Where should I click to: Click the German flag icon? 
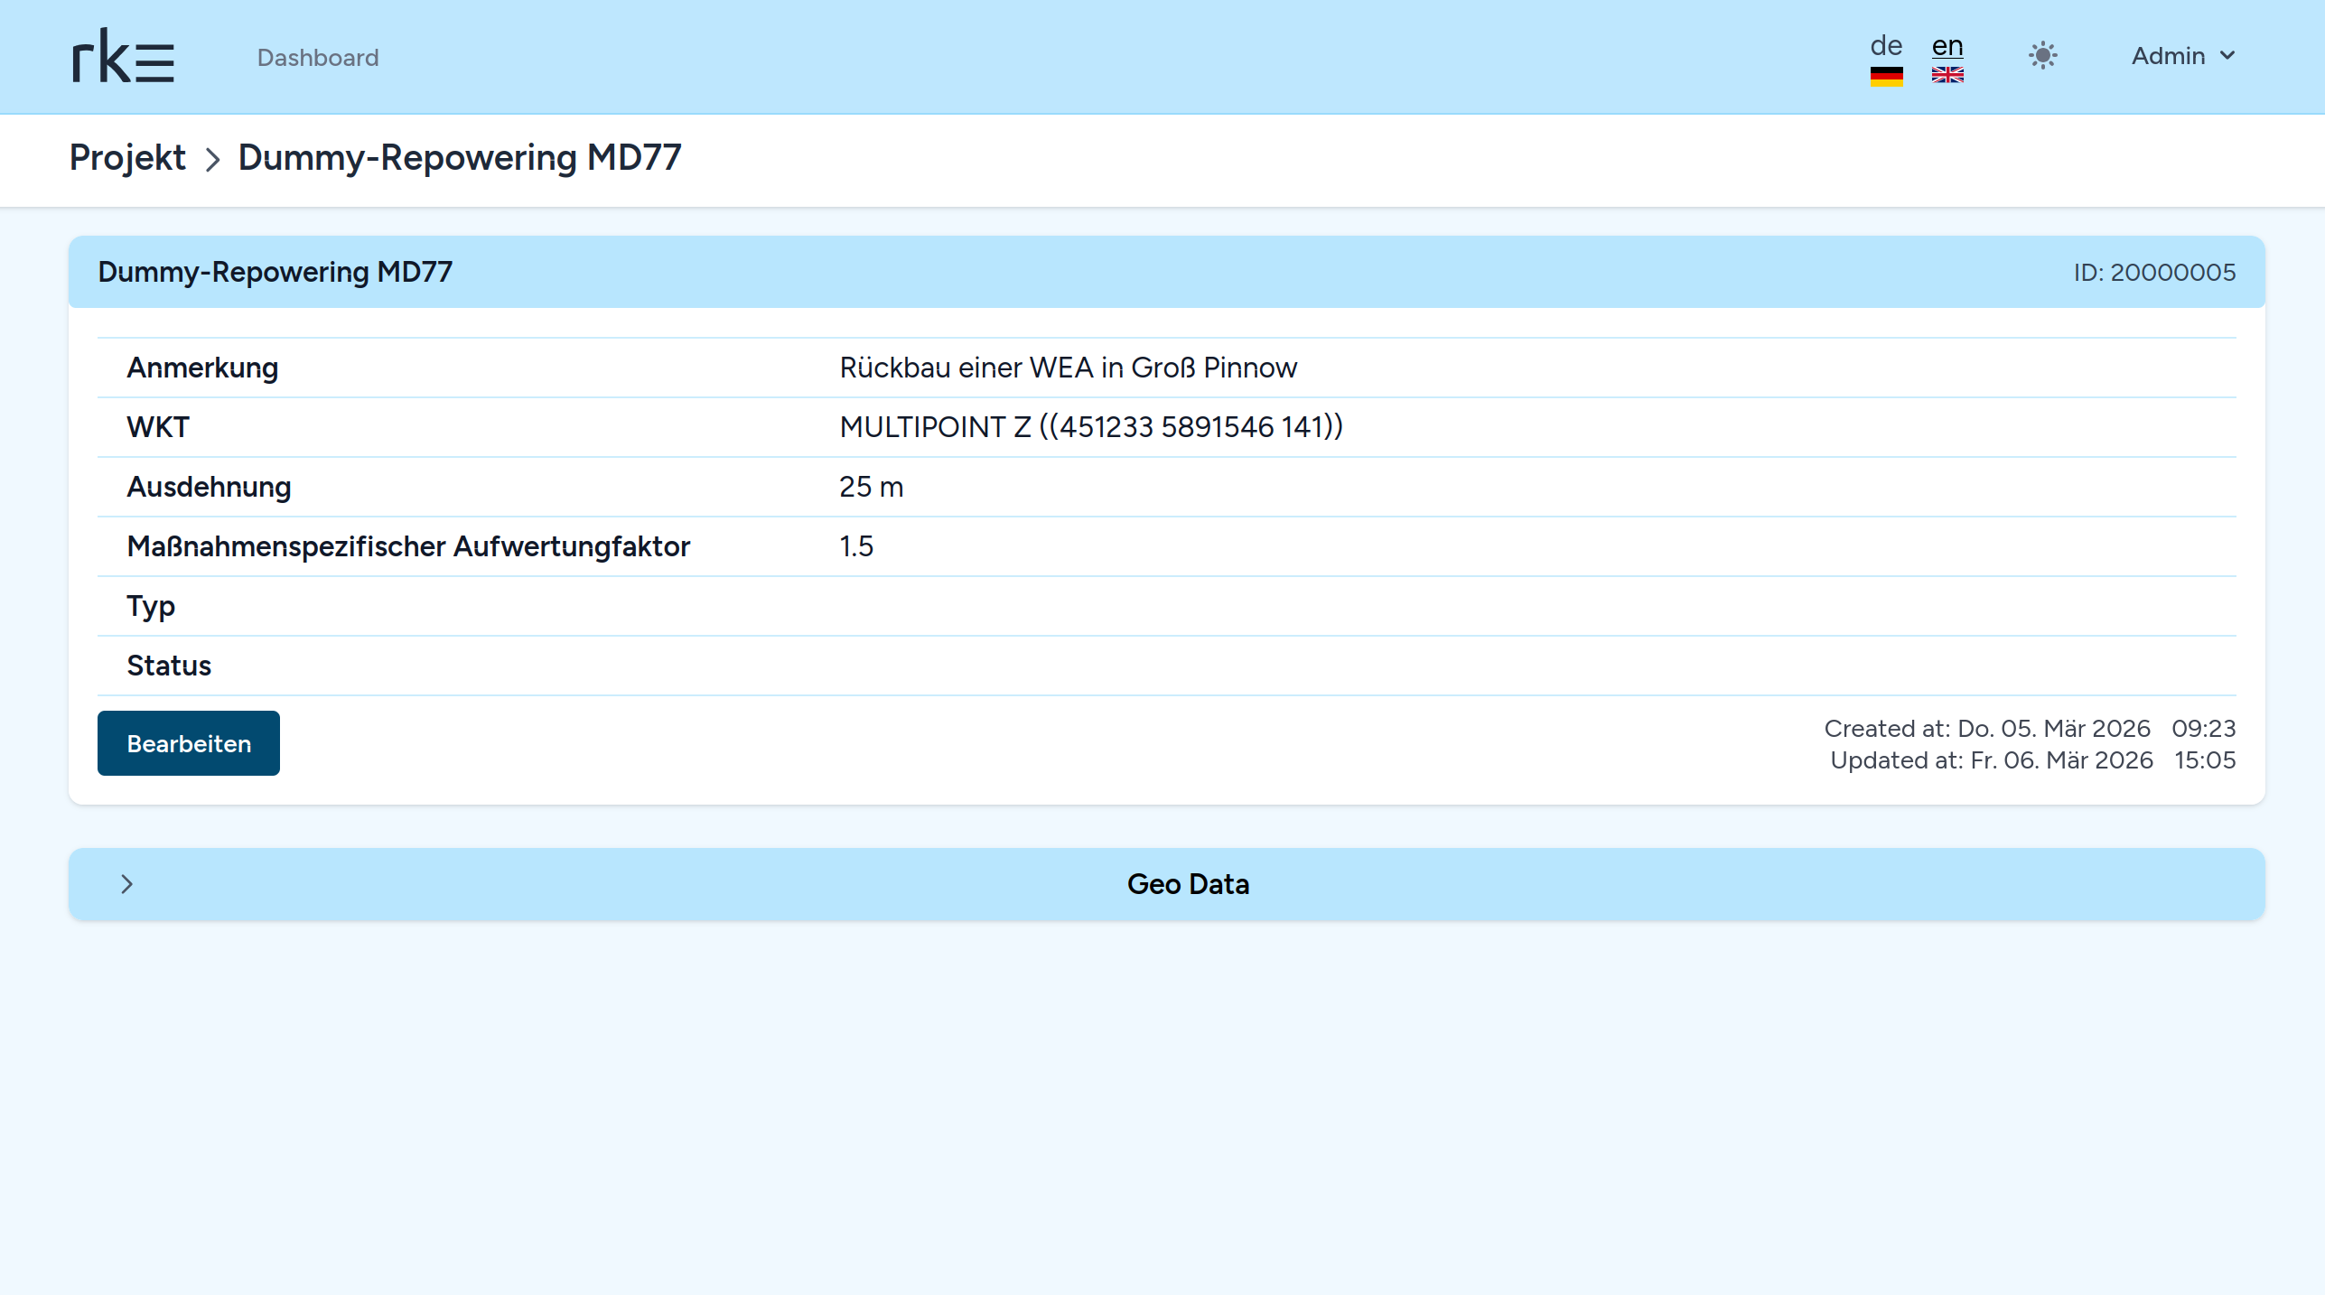[1886, 76]
